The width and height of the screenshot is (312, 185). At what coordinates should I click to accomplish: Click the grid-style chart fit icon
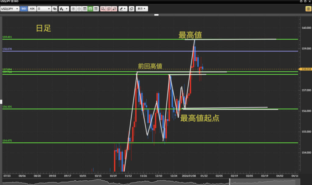point(85,9)
